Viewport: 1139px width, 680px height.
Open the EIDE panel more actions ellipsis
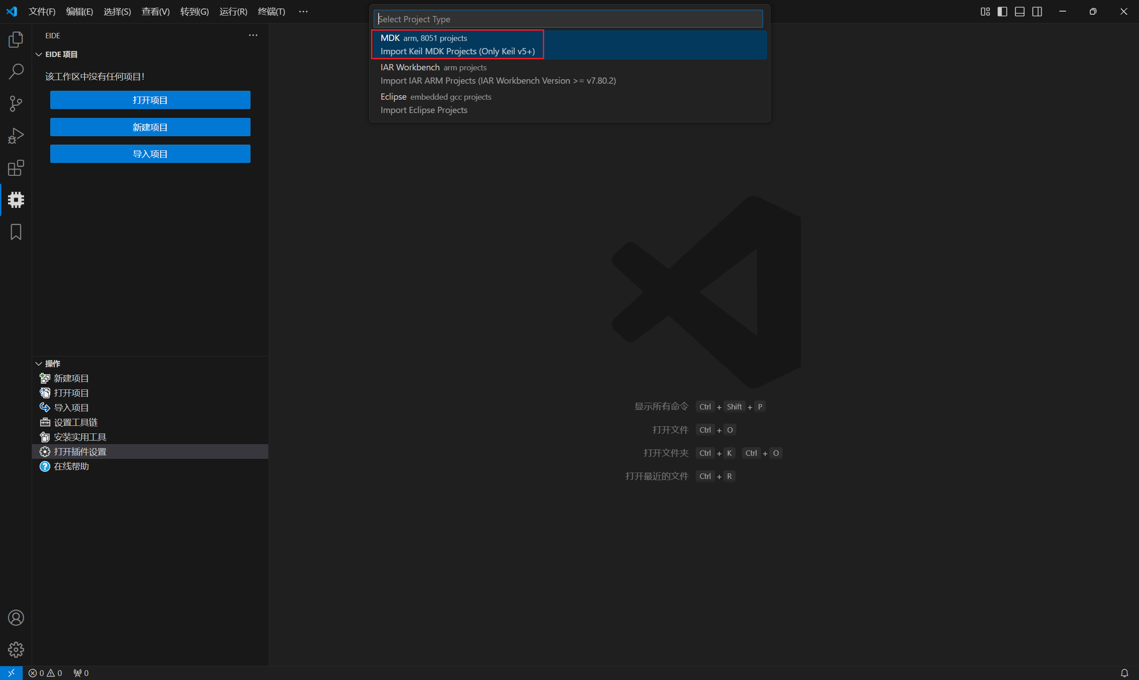(253, 35)
